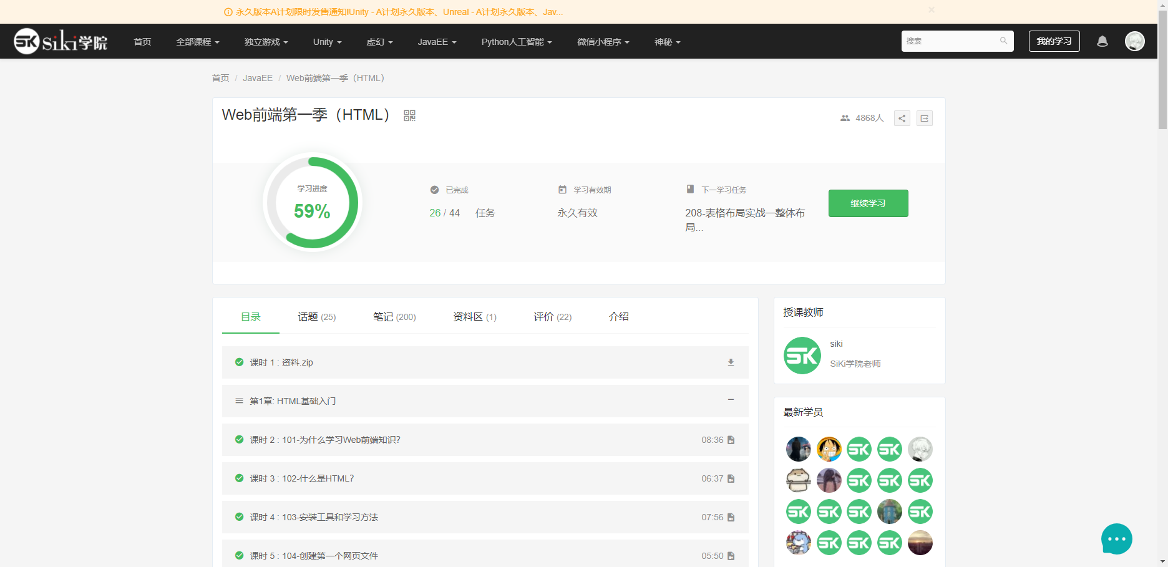Click the search magnifier icon
This screenshot has height=567, width=1168.
click(1003, 41)
